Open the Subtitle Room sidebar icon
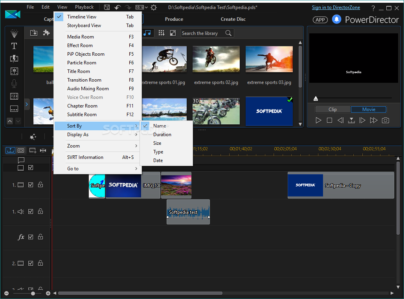The height and width of the screenshot is (299, 404). [14, 109]
